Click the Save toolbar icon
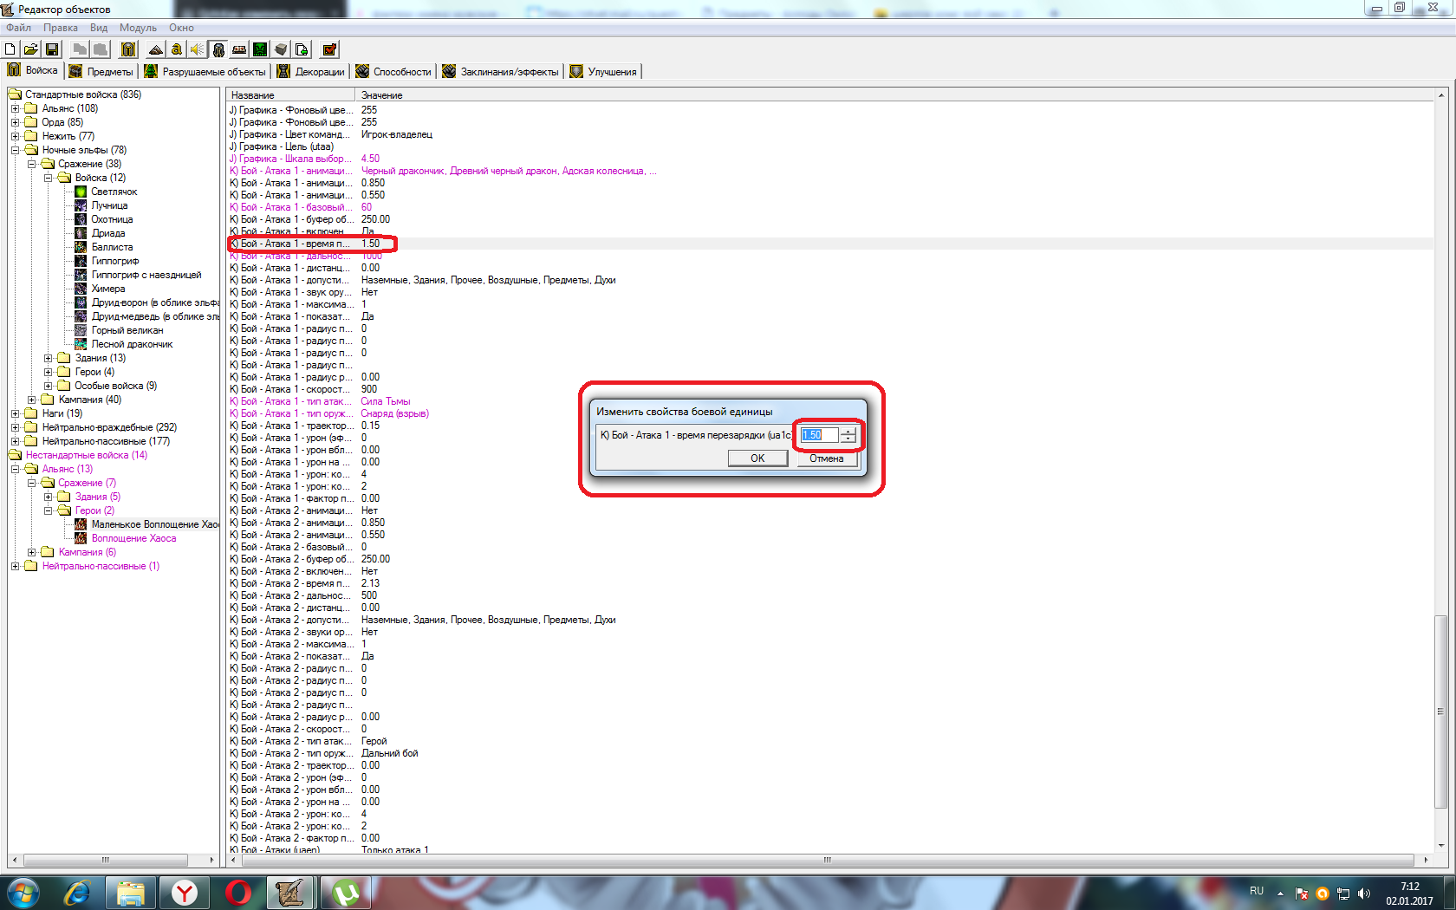This screenshot has height=910, width=1456. (x=52, y=49)
